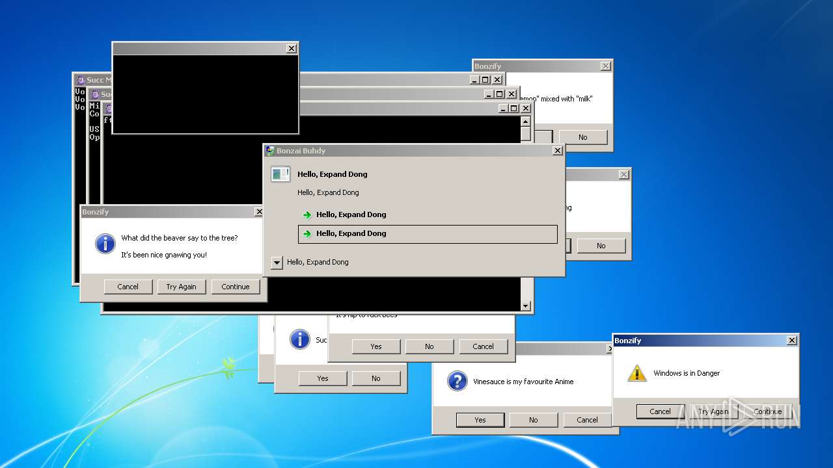Click Cancel in the Vinesauce dialog
Screen dimensions: 833x468
tap(588, 420)
